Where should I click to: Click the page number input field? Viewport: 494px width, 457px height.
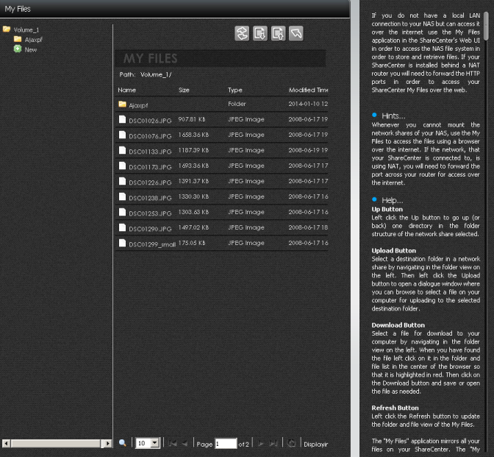pos(226,444)
